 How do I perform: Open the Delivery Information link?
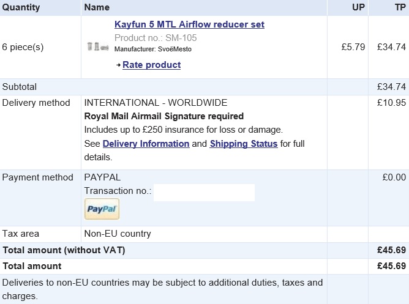[146, 144]
